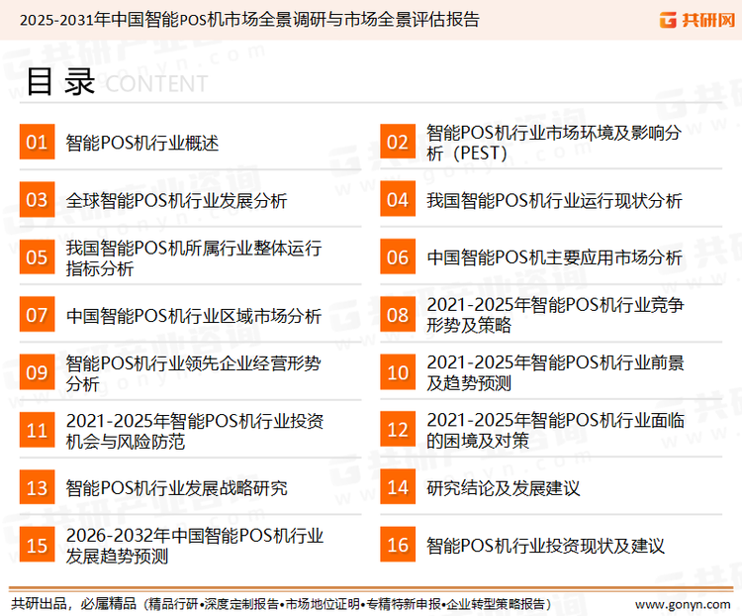The width and height of the screenshot is (742, 616).
Task: Select chapter 中国智能POS机行业区域市场分析
Action: (x=194, y=316)
